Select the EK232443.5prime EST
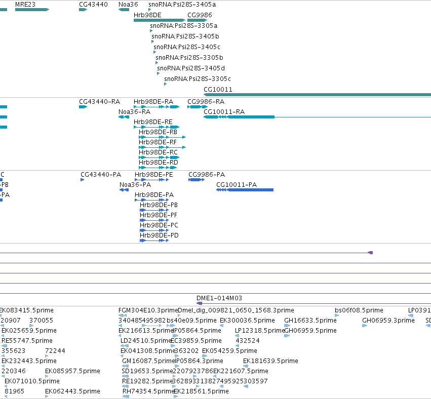Viewport: 431px width, 399px height. (3, 366)
